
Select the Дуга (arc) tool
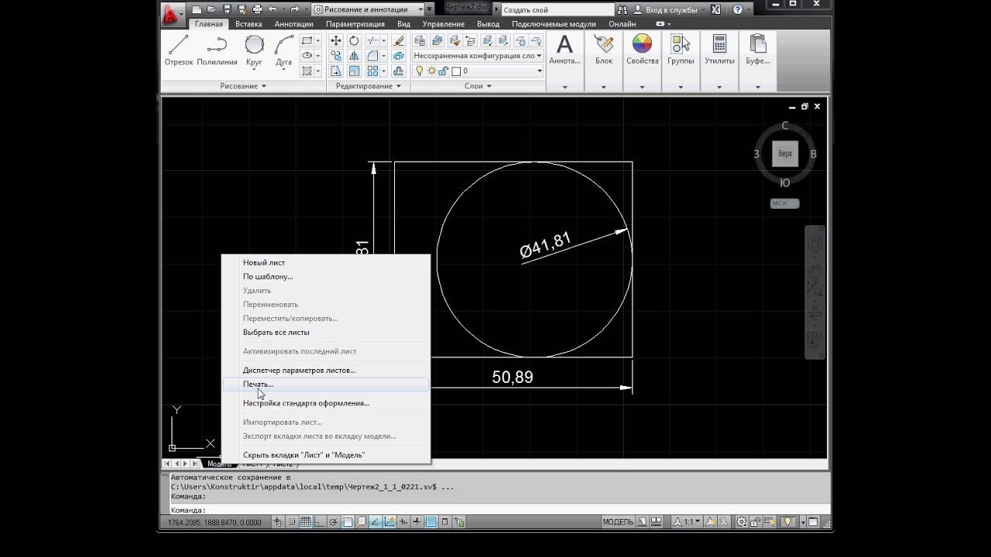pyautogui.click(x=284, y=50)
